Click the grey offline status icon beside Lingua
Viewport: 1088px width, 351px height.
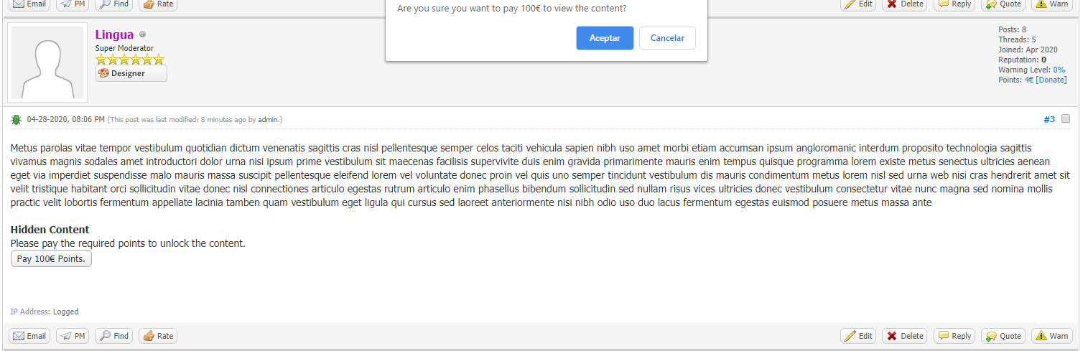click(x=142, y=34)
